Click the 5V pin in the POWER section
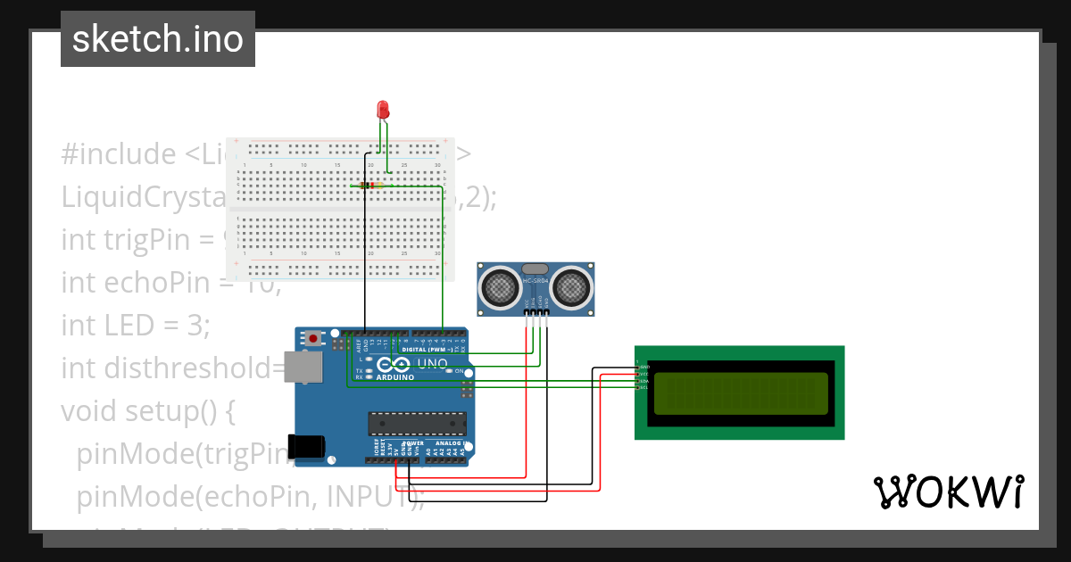The height and width of the screenshot is (562, 1071). 395,460
